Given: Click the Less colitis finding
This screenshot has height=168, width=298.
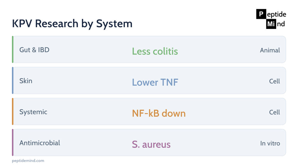Looking at the screenshot, I should 155,51.
